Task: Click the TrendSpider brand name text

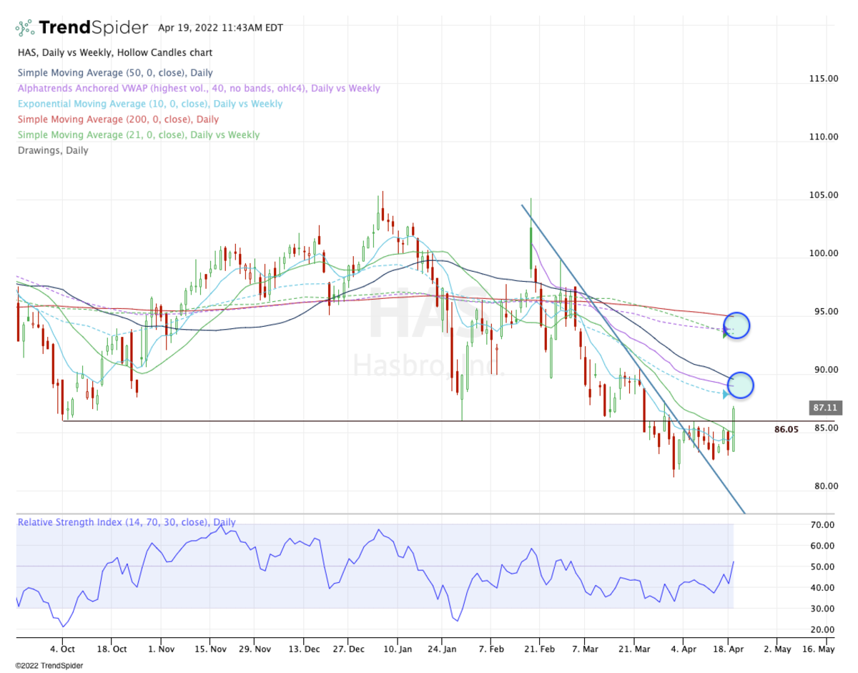Action: [x=94, y=28]
